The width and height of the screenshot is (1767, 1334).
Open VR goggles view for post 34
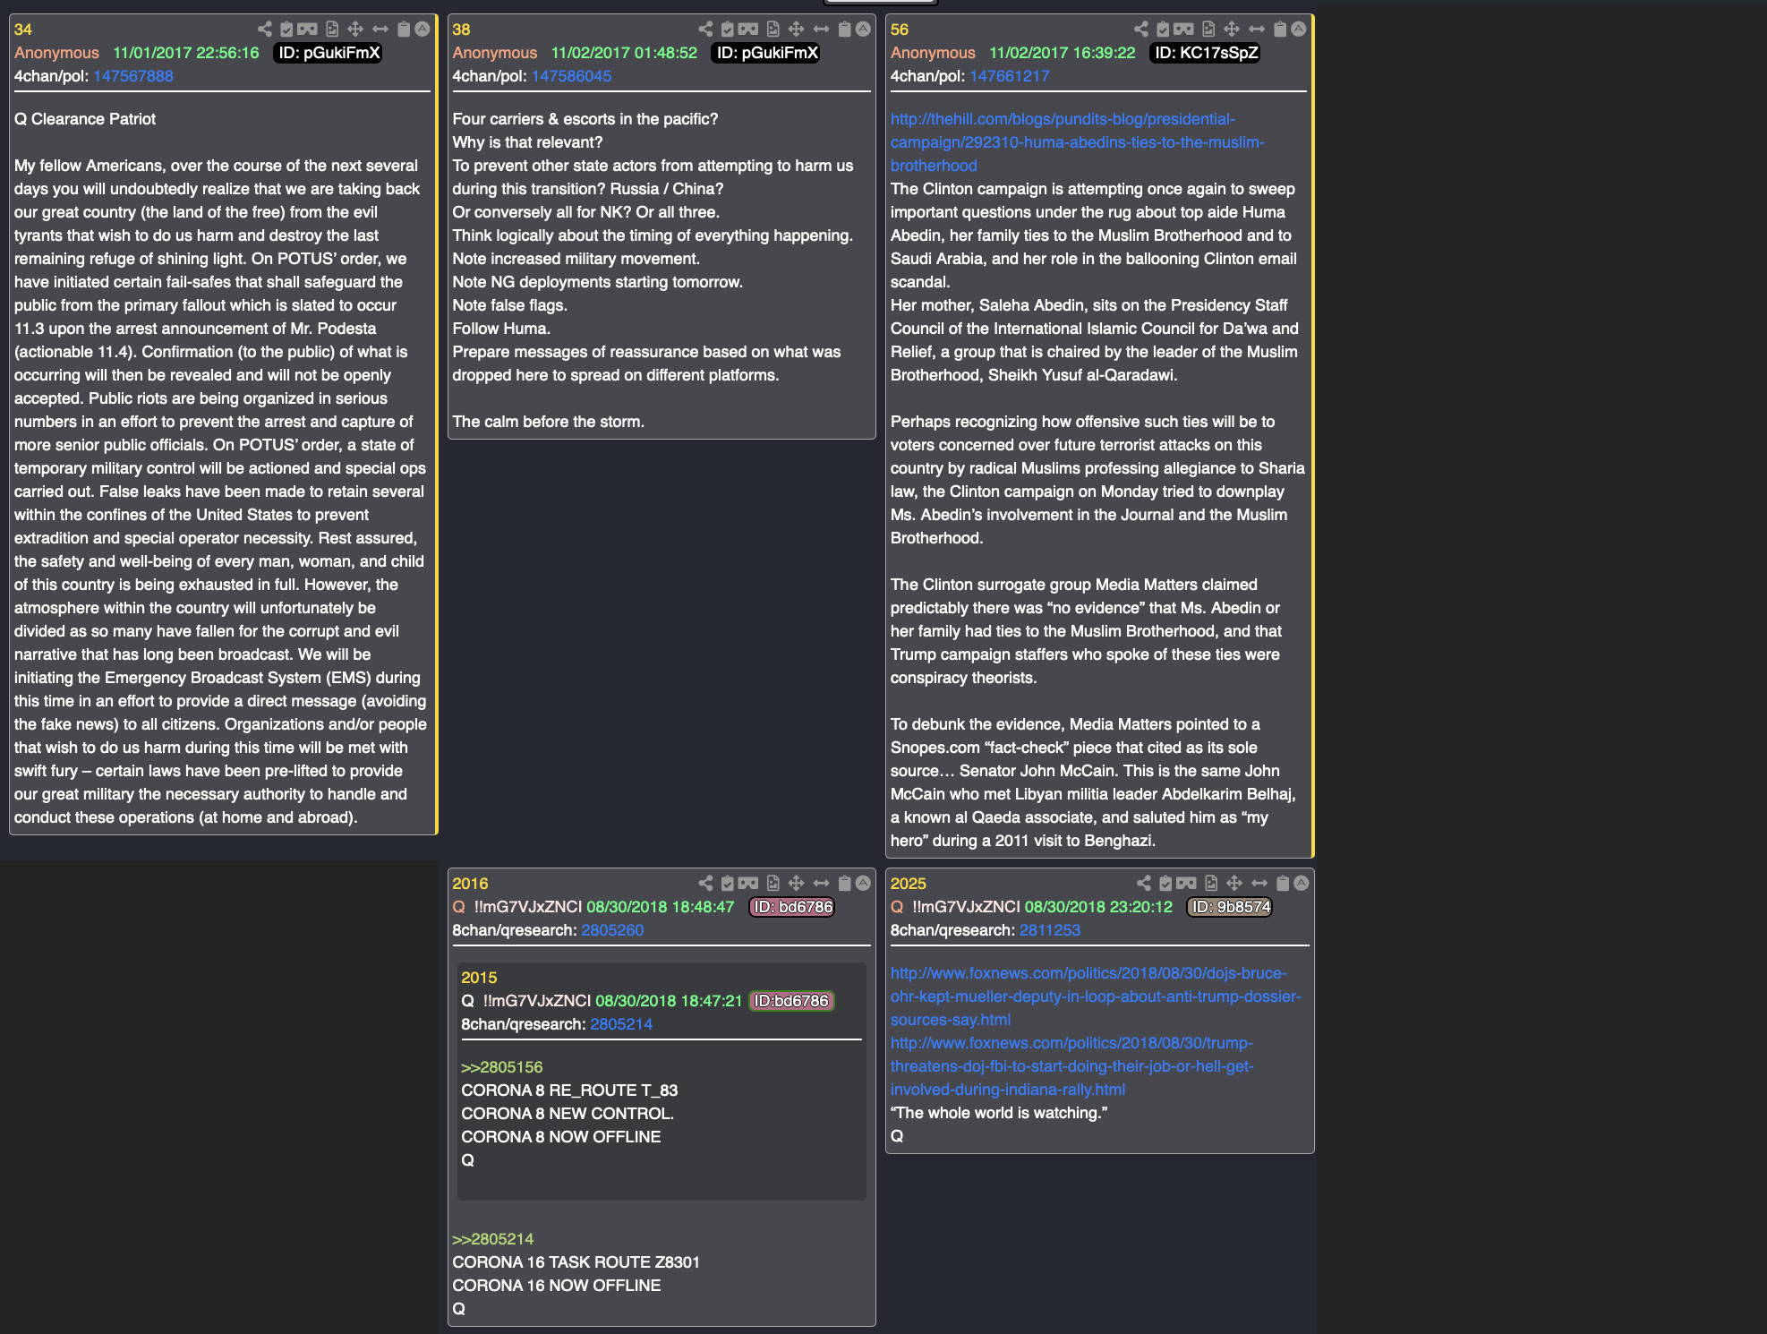click(307, 30)
